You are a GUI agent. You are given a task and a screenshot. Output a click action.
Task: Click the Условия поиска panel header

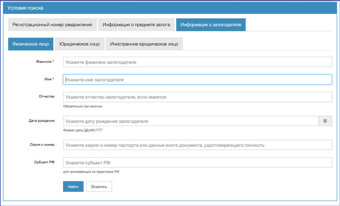click(x=170, y=8)
